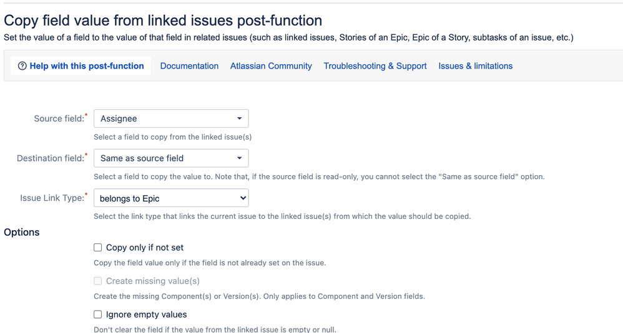This screenshot has height=333, width=623.
Task: Click the Issue Link Type chevron
Action: click(x=243, y=198)
